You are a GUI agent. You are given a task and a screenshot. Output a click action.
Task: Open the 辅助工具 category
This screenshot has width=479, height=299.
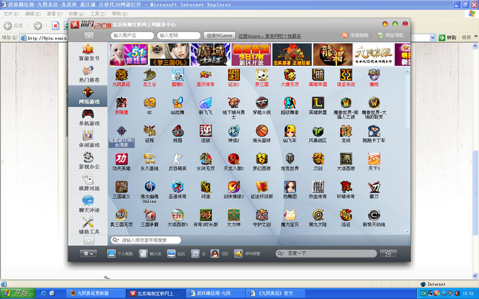tap(88, 226)
